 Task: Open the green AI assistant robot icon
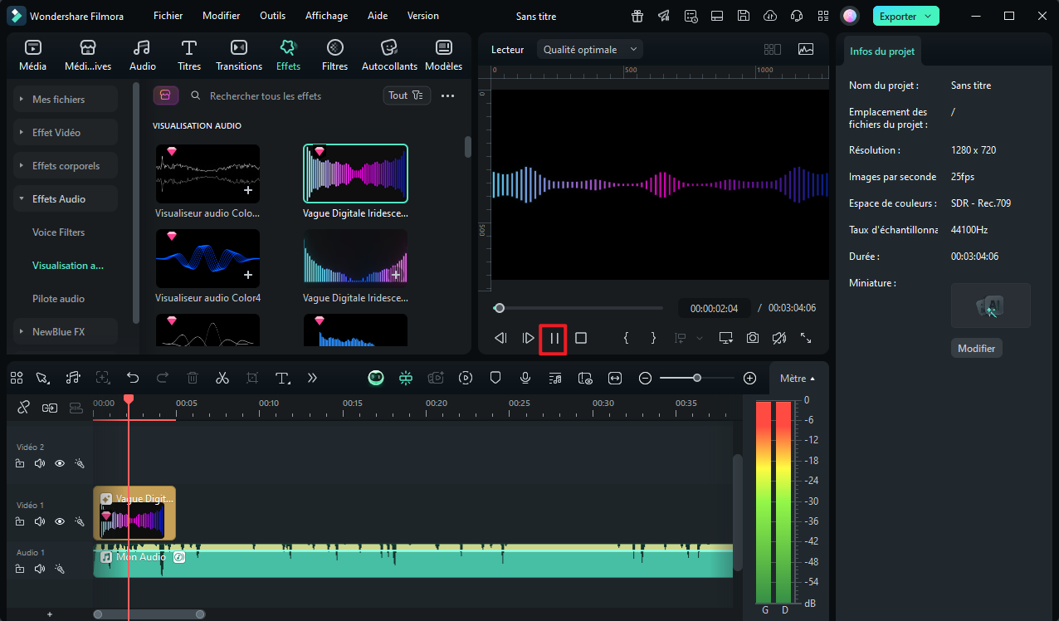(x=376, y=378)
